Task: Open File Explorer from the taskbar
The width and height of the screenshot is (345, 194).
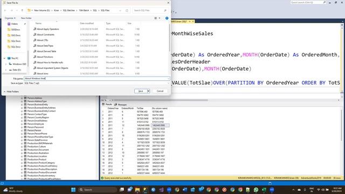Action: tap(137, 190)
